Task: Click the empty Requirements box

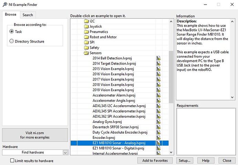Action: (206, 132)
